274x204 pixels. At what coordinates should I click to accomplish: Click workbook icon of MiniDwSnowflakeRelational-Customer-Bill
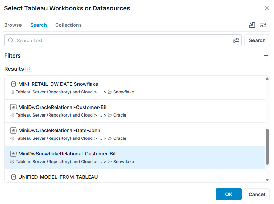click(14, 154)
